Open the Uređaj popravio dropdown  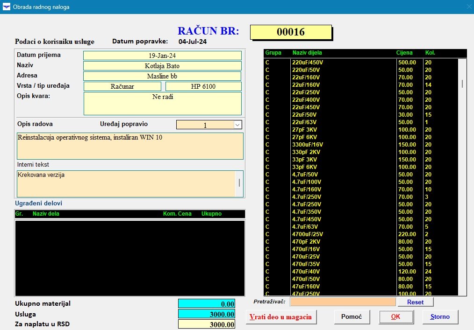click(237, 125)
